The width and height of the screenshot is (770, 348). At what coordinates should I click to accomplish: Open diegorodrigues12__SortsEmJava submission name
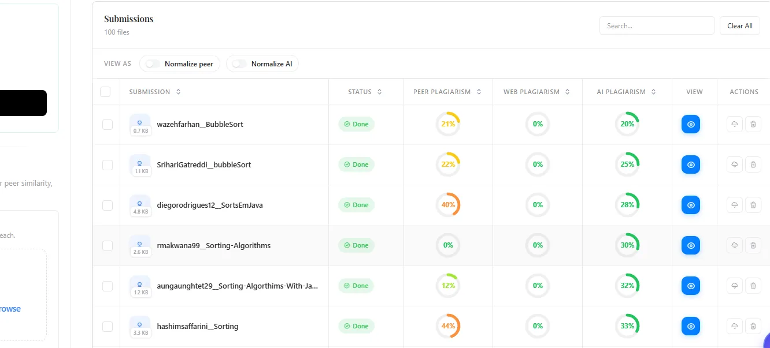click(210, 205)
